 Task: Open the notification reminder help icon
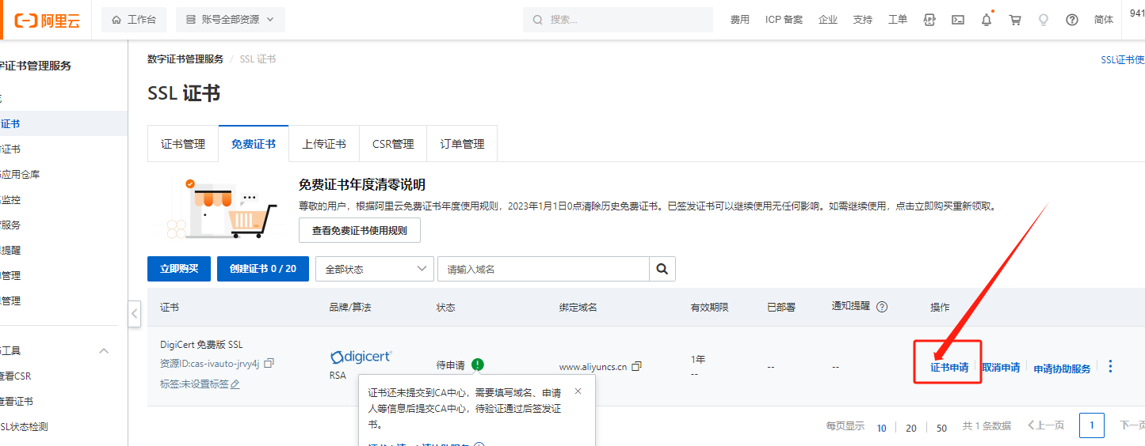click(x=882, y=307)
